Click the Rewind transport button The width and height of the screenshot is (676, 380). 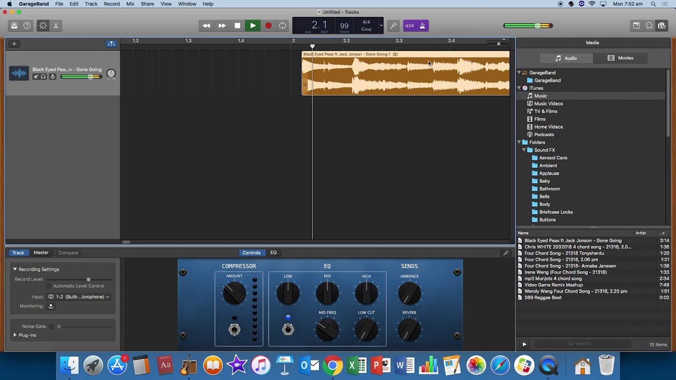coord(206,25)
